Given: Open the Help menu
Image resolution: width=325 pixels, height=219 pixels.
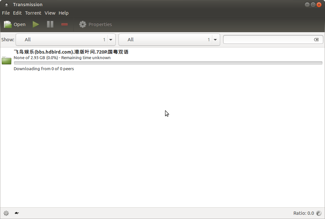Looking at the screenshot, I should tap(64, 13).
